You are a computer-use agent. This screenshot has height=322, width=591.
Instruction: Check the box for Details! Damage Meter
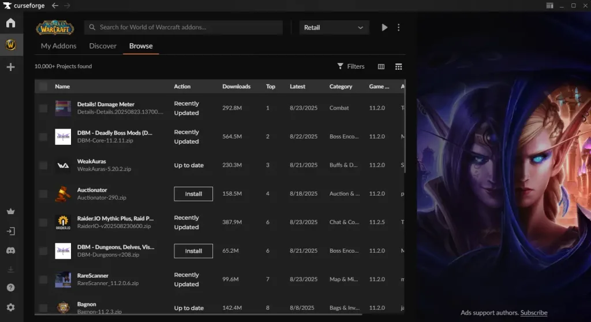(x=43, y=108)
